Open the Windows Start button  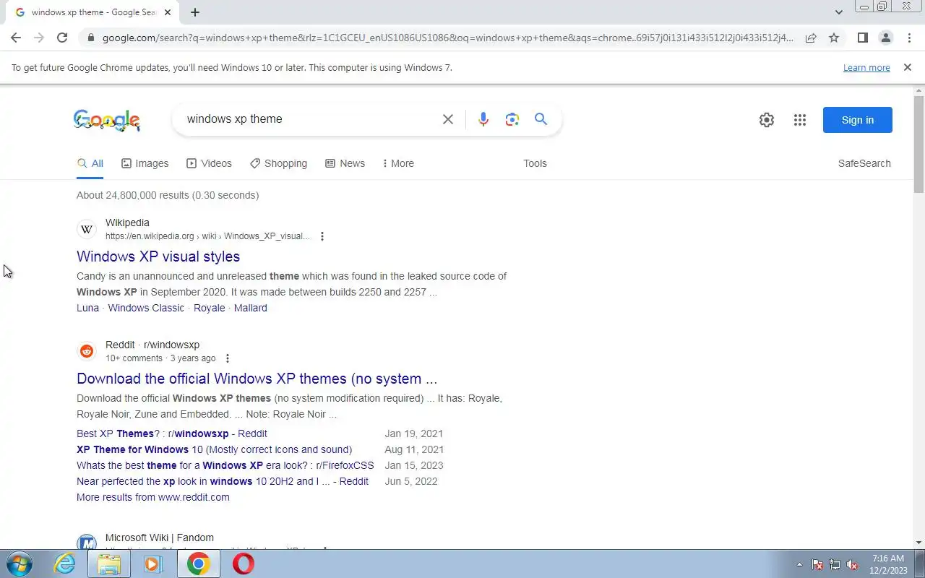click(18, 564)
